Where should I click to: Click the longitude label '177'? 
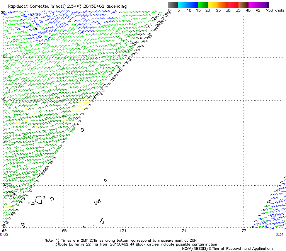tap(243, 231)
